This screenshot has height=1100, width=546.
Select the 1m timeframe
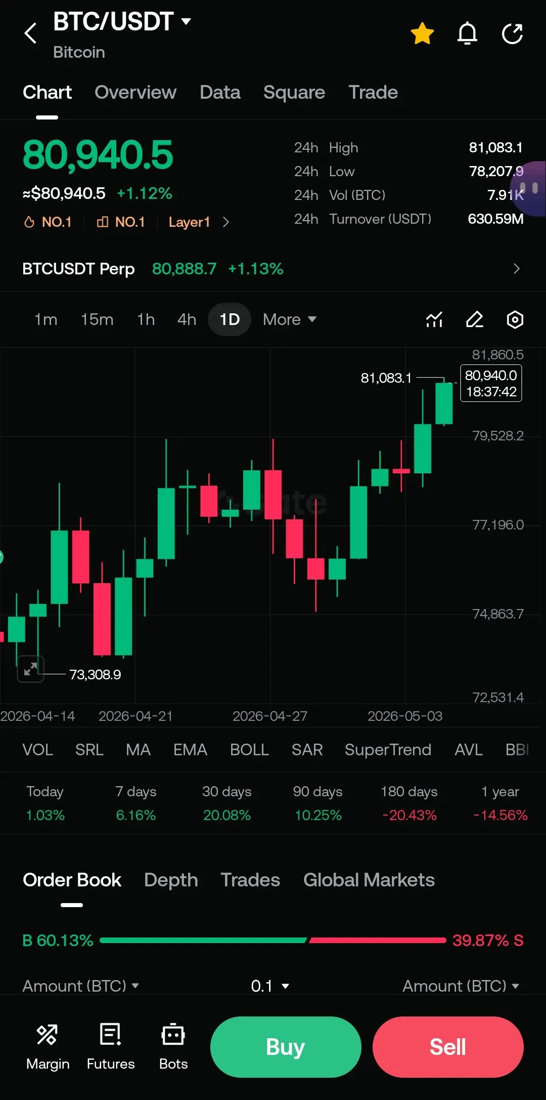45,319
